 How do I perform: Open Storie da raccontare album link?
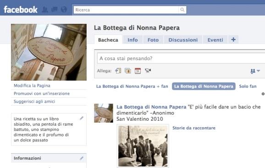click(x=194, y=128)
